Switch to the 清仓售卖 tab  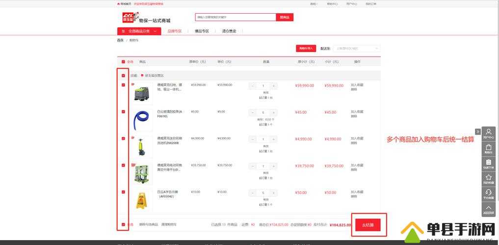pos(229,31)
